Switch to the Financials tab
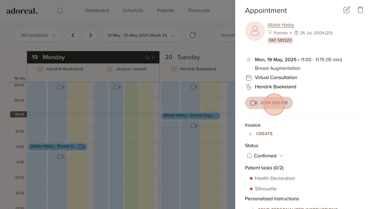The width and height of the screenshot is (374, 209). click(199, 11)
